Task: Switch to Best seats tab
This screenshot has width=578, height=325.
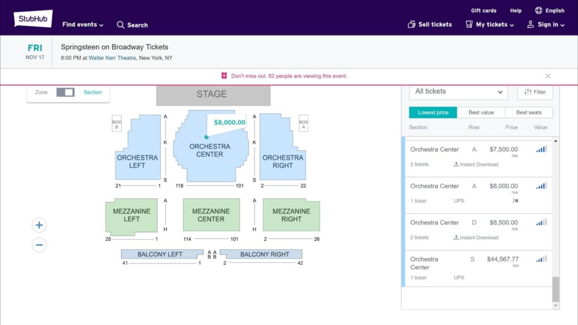Action: 529,112
